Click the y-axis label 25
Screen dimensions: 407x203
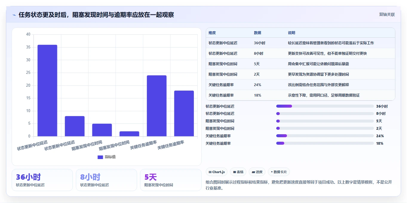click(x=28, y=73)
